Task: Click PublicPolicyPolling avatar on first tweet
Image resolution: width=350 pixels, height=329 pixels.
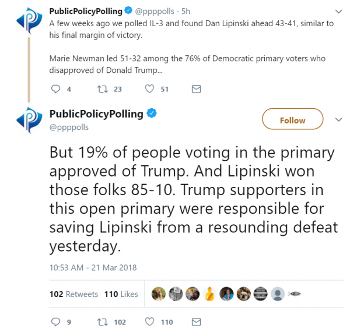Action: (x=29, y=20)
